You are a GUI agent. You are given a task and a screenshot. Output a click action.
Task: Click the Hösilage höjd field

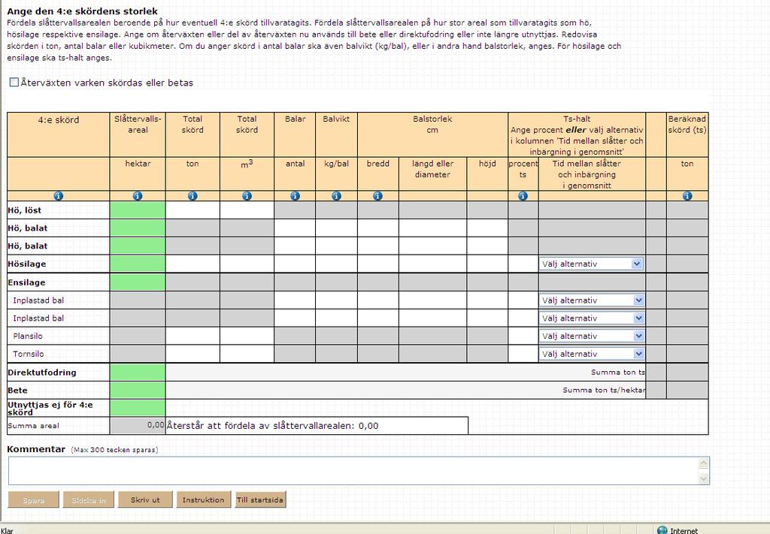coord(487,264)
